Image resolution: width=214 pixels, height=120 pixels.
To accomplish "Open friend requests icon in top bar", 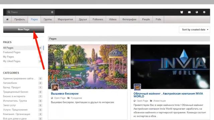I will (x=182, y=12).
